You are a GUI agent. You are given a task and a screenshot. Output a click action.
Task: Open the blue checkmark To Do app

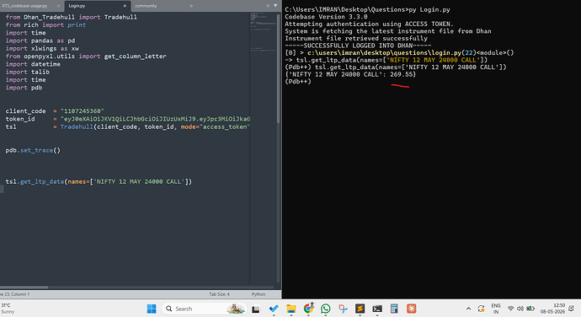(274, 309)
